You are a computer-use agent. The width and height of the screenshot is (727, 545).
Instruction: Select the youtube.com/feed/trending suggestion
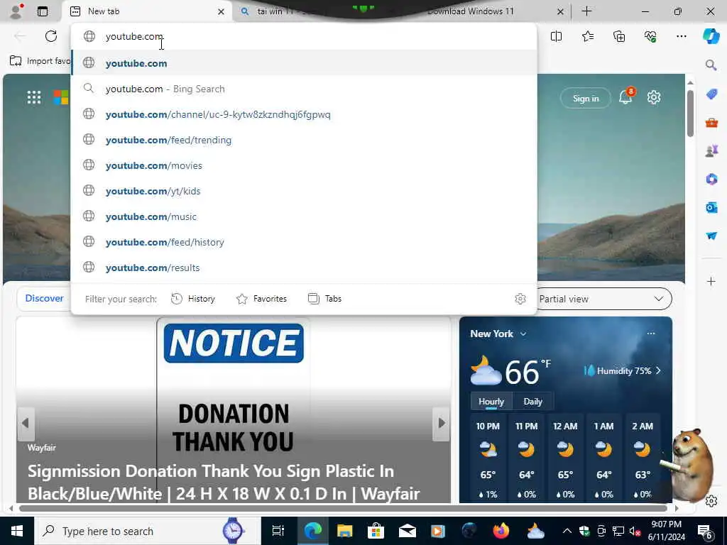pos(304,140)
